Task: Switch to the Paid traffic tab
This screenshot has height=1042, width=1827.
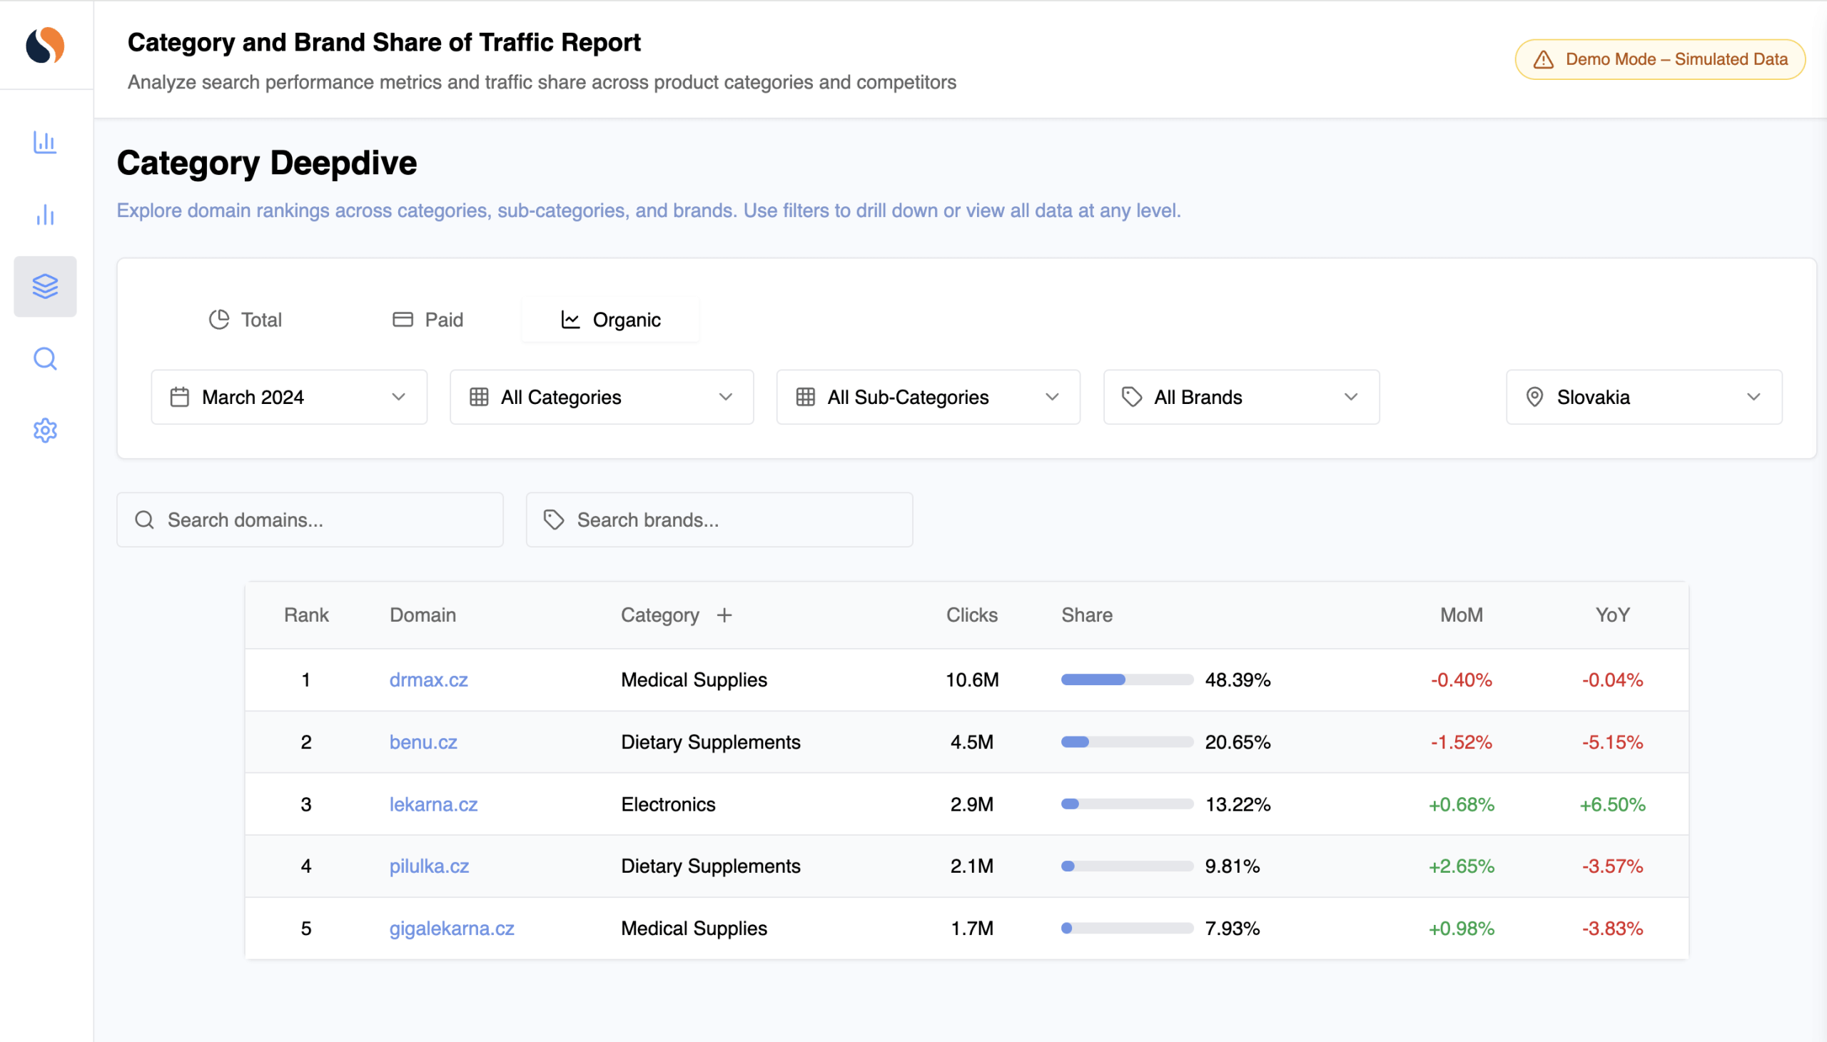Action: pyautogui.click(x=429, y=320)
